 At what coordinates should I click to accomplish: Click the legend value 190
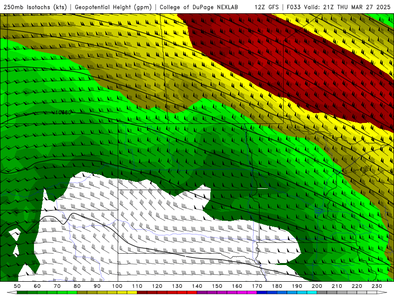[x=297, y=286]
